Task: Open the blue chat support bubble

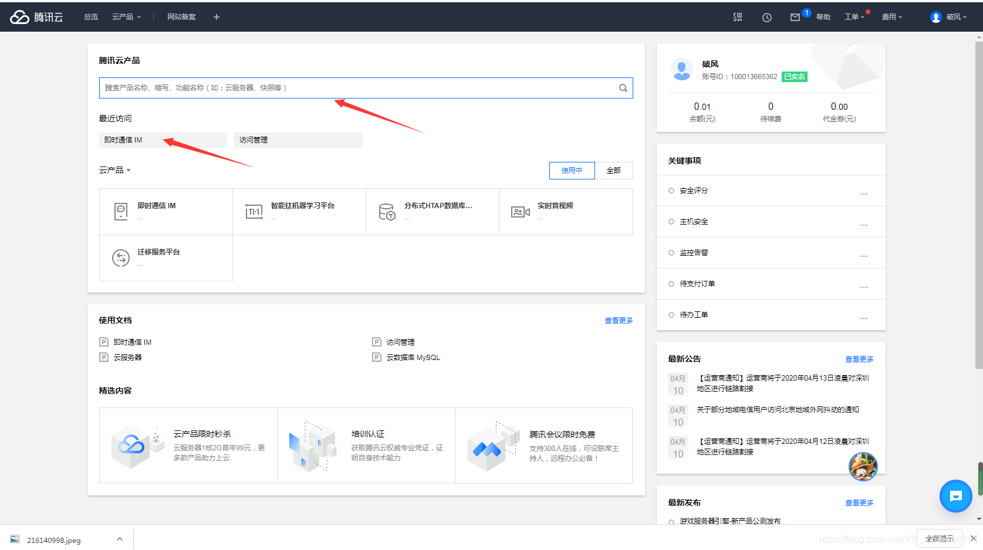Action: (956, 496)
